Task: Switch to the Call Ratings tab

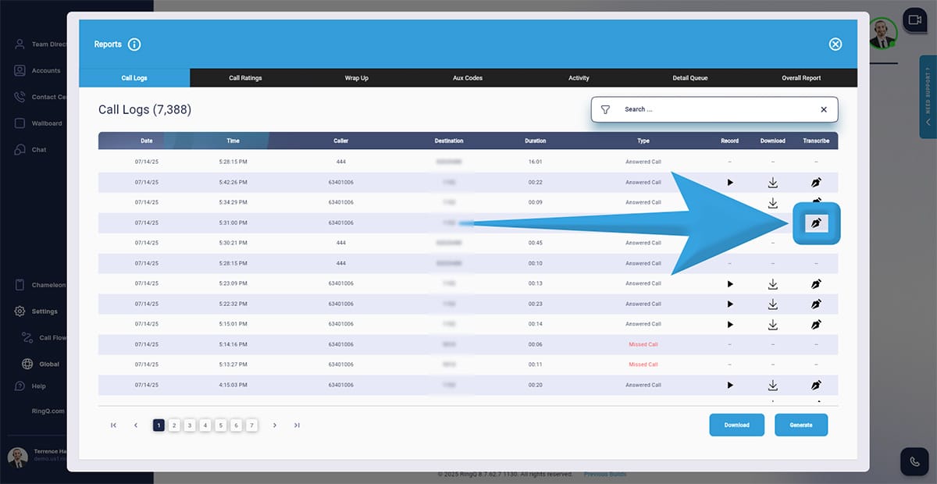Action: tap(245, 78)
